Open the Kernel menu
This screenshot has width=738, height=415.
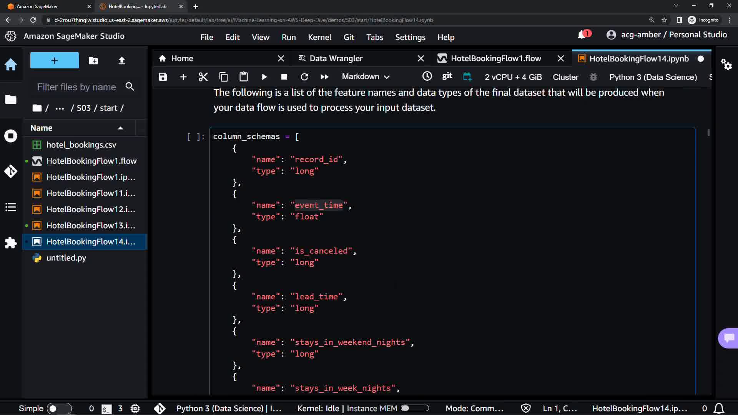319,37
